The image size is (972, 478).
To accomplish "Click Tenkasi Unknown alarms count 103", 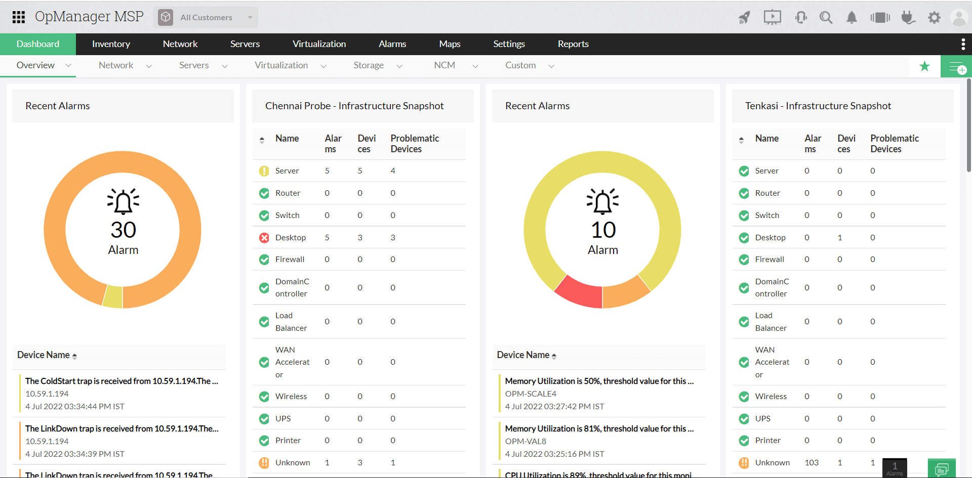I will [812, 463].
